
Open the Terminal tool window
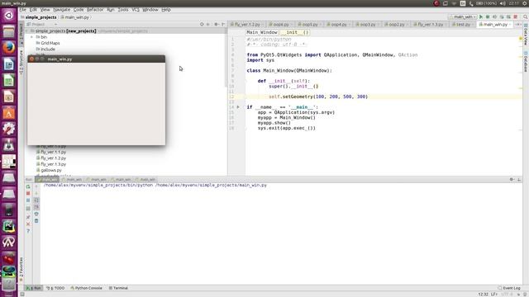click(118, 288)
